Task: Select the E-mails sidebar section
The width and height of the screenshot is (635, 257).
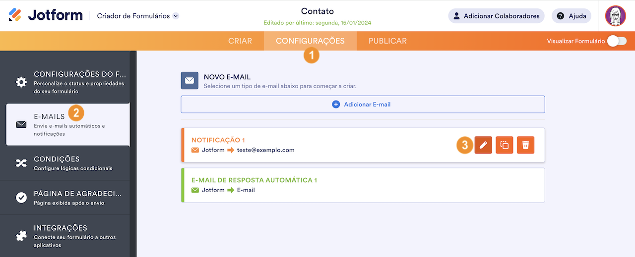Action: [67, 124]
